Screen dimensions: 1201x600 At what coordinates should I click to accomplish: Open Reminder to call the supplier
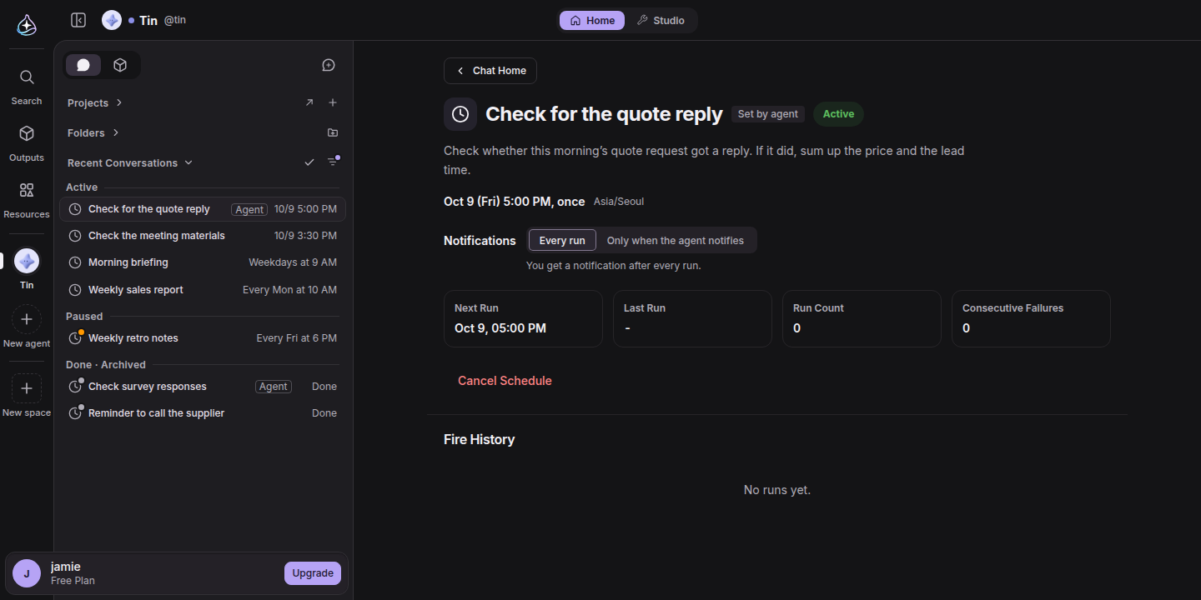point(203,413)
